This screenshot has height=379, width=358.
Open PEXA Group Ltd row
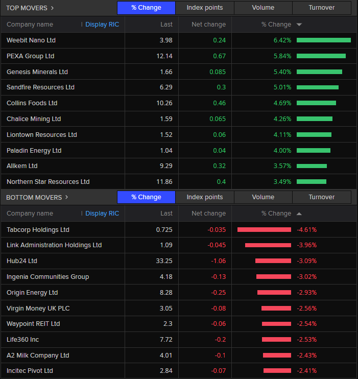[179, 56]
